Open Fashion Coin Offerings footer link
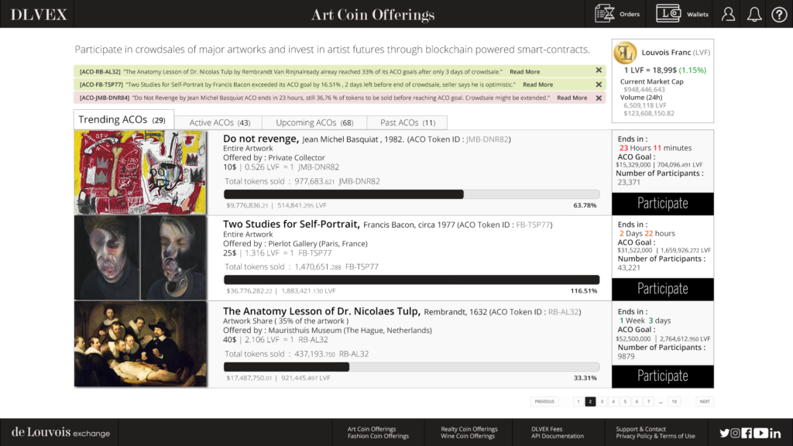This screenshot has height=446, width=793. (378, 436)
